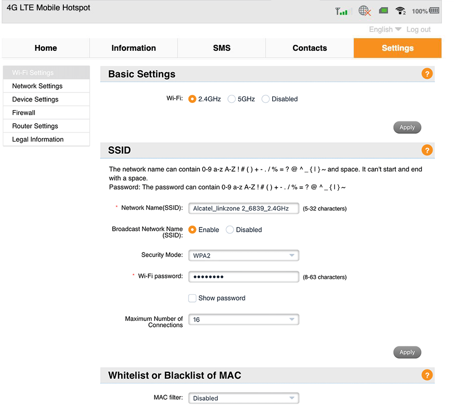Click the cellular signal strength icon
Image resolution: width=454 pixels, height=407 pixels.
coord(341,11)
